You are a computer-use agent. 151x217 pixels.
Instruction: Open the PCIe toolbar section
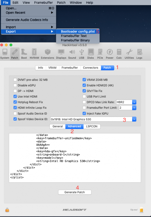100,54
